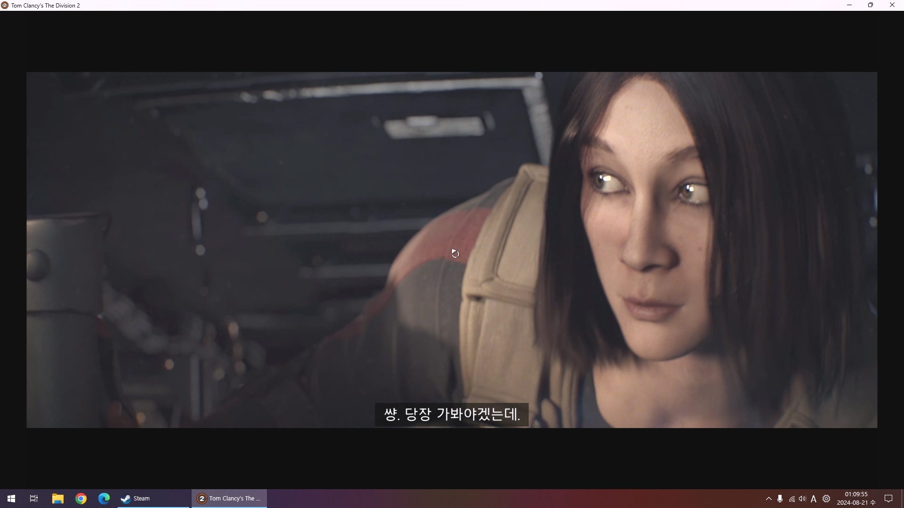This screenshot has height=508, width=904.
Task: Click Show Desktop sliver at taskbar edge
Action: click(x=902, y=499)
